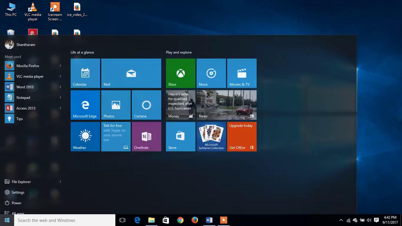Open the Mail tile
This screenshot has width=402, height=226.
tap(131, 73)
